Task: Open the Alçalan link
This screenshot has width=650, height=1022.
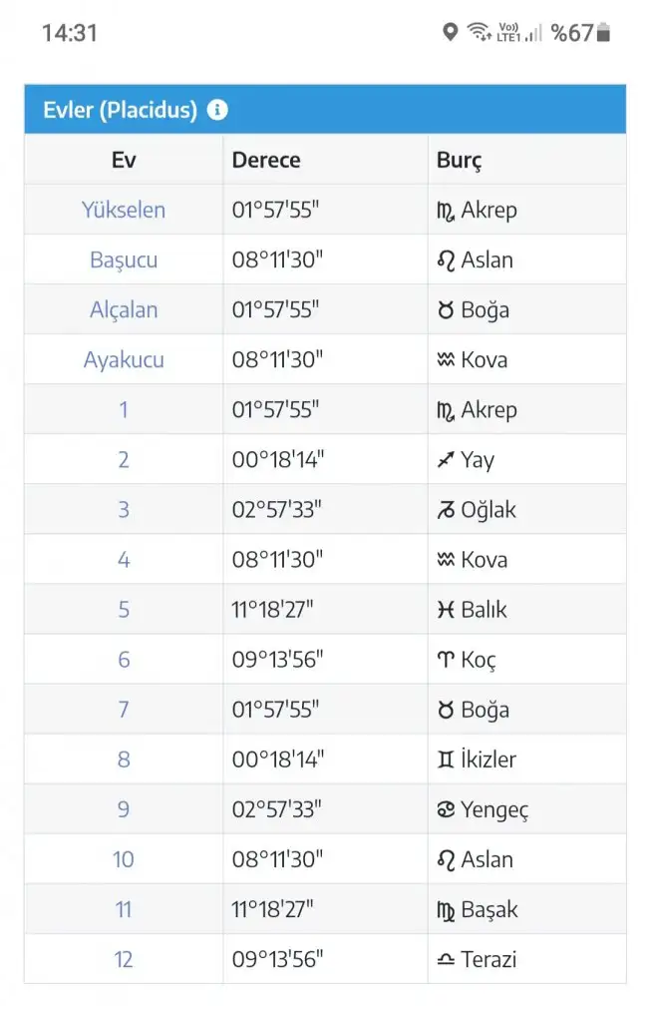Action: coord(124,309)
